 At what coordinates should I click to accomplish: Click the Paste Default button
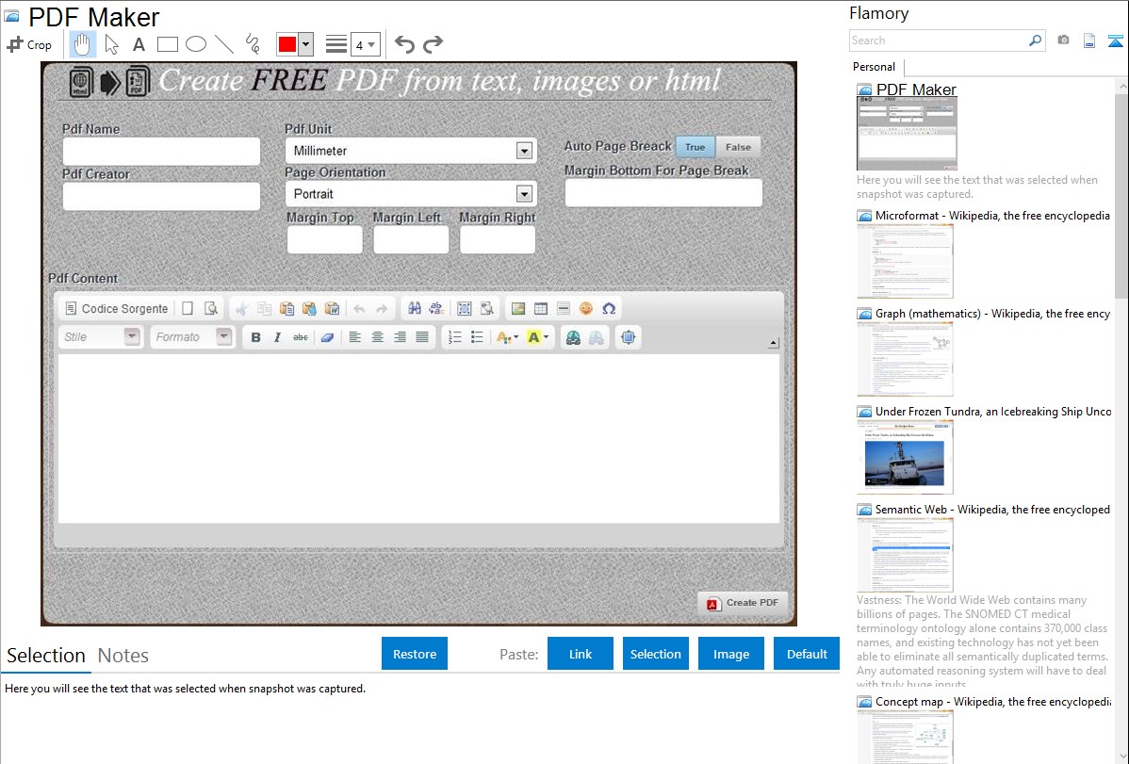pyautogui.click(x=807, y=654)
